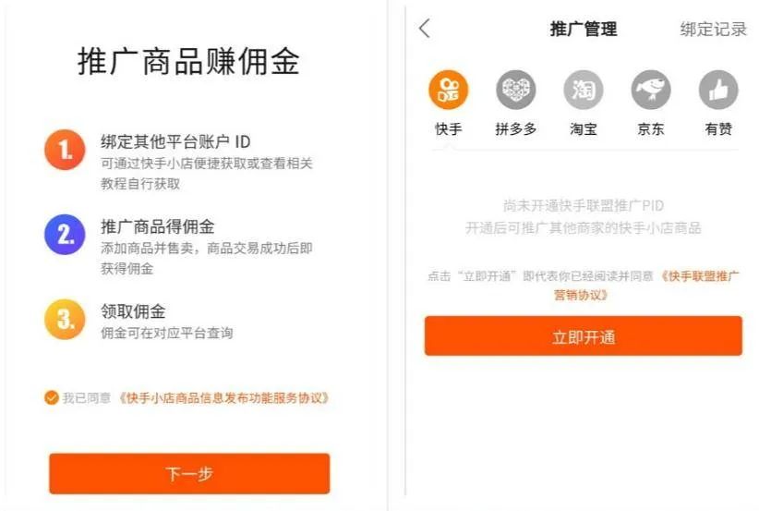Uncheck the 我已同意 agreement checkbox
The image size is (759, 511).
pyautogui.click(x=52, y=397)
